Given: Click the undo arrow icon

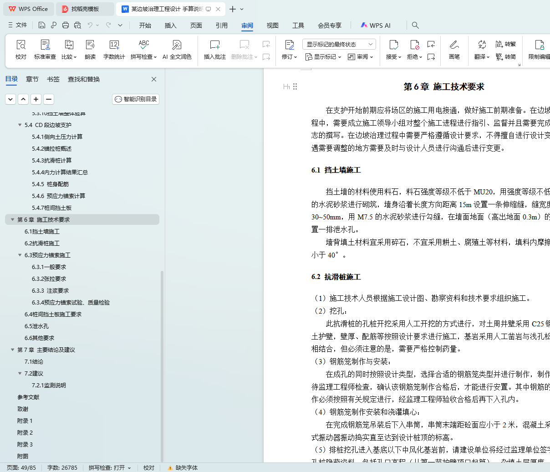Looking at the screenshot, I should [x=90, y=25].
